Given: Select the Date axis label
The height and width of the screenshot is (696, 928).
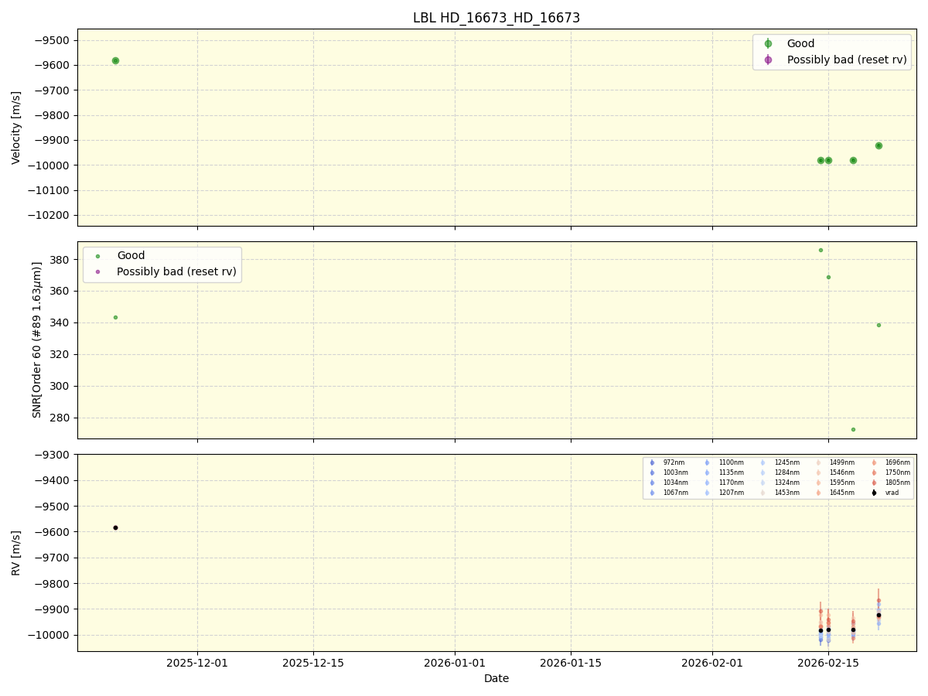Looking at the screenshot, I should click(x=496, y=678).
